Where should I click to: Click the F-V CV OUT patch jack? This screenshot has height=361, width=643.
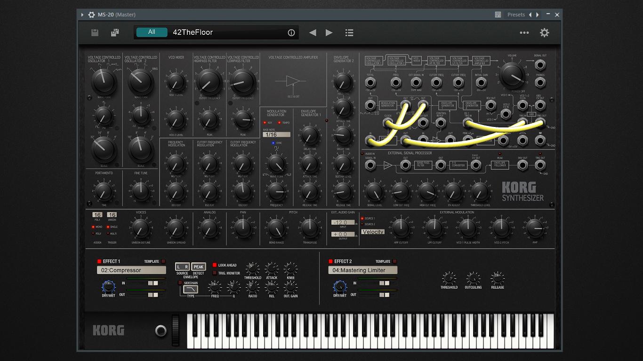coord(476,165)
